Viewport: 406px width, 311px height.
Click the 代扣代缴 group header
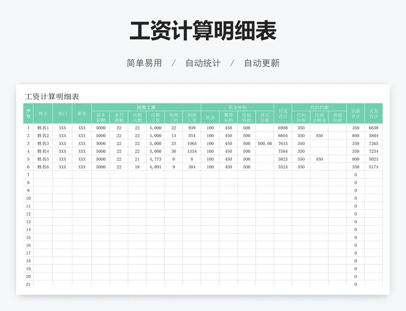[319, 107]
